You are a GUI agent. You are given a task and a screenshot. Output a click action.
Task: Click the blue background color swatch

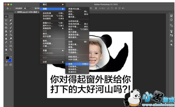[x=10, y=60]
